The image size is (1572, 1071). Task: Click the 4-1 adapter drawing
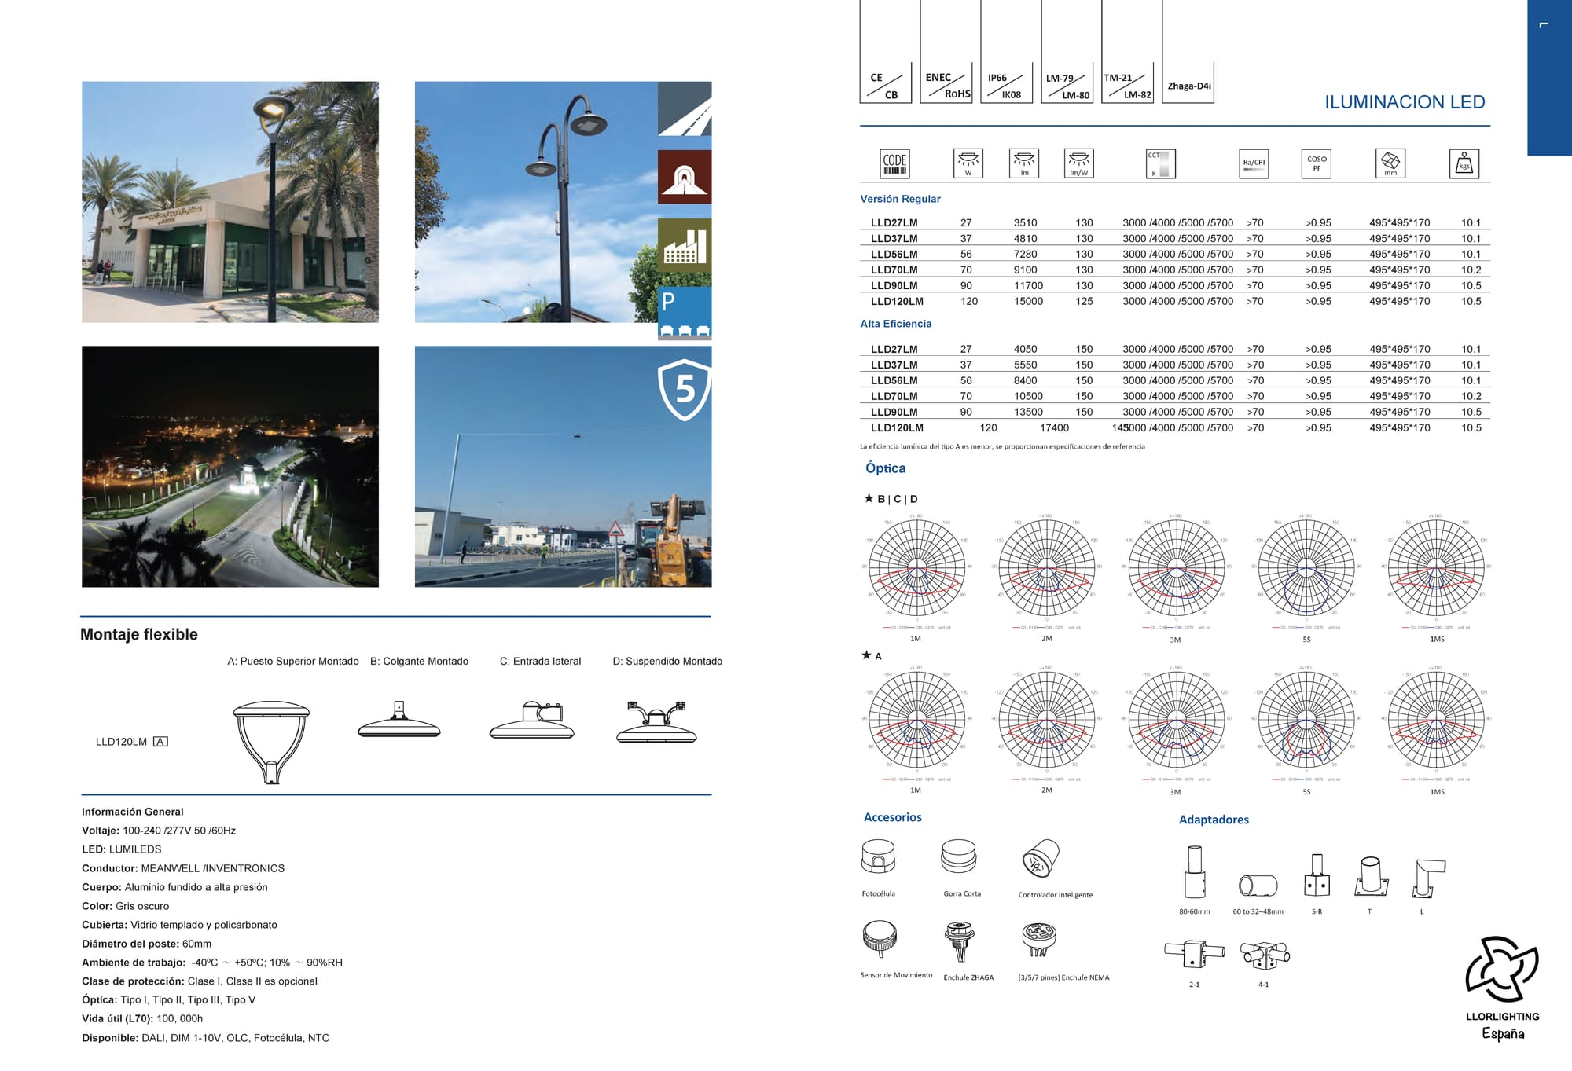click(1265, 955)
